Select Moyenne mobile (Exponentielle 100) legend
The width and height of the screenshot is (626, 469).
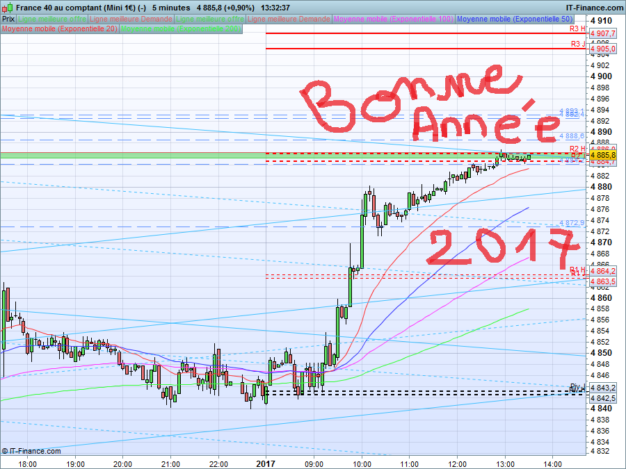pyautogui.click(x=393, y=19)
